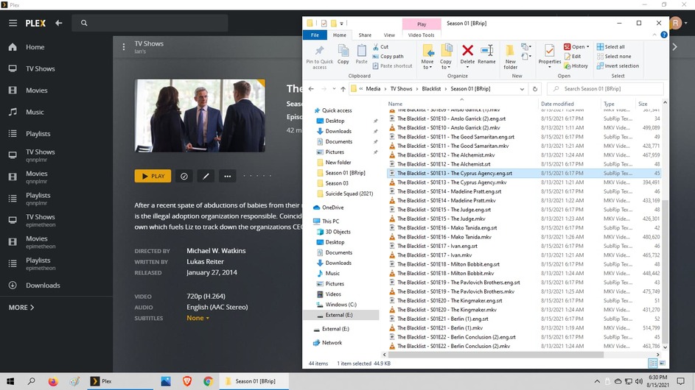
Task: Switch to details view layout icon
Action: pyautogui.click(x=652, y=364)
